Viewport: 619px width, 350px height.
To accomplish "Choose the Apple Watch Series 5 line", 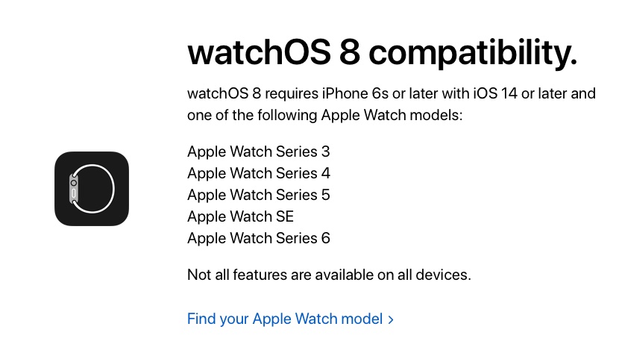I will [x=259, y=195].
